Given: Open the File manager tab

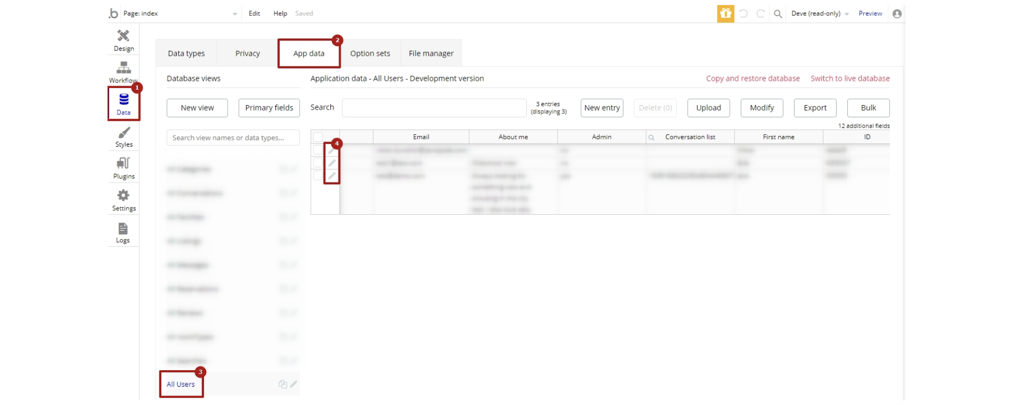Looking at the screenshot, I should [x=431, y=54].
